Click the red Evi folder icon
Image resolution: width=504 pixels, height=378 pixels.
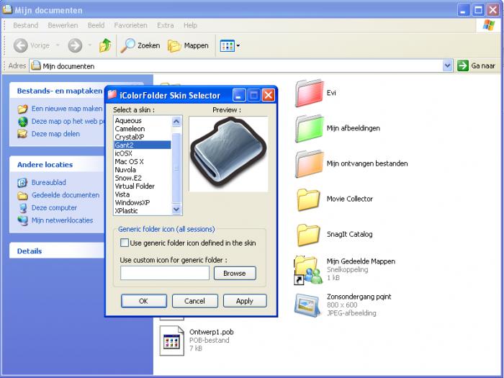[308, 94]
